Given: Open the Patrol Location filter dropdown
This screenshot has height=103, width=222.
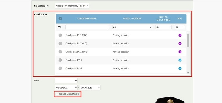Looking at the screenshot, I should click(132, 27).
